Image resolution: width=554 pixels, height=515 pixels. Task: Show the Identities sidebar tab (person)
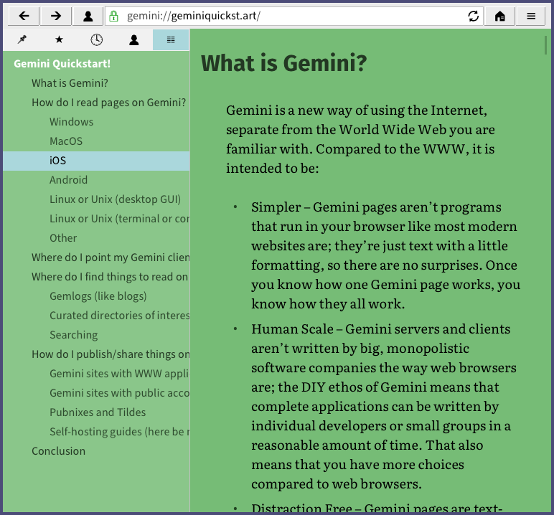coord(134,40)
